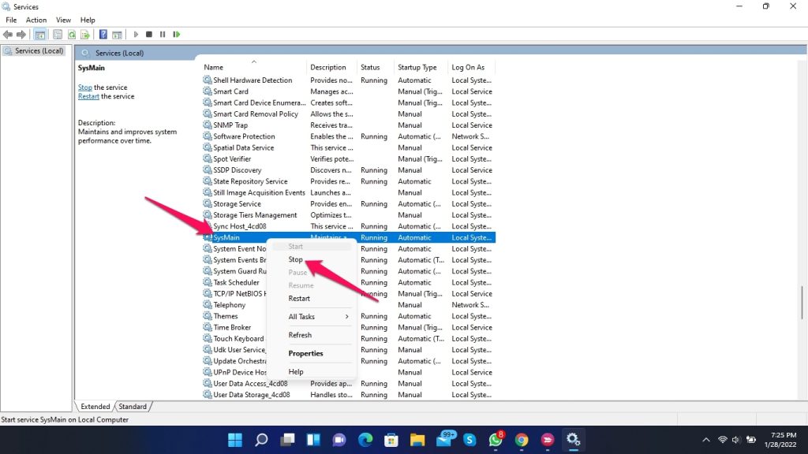The width and height of the screenshot is (808, 454).
Task: Show hidden system tray icons chevron
Action: [705, 440]
